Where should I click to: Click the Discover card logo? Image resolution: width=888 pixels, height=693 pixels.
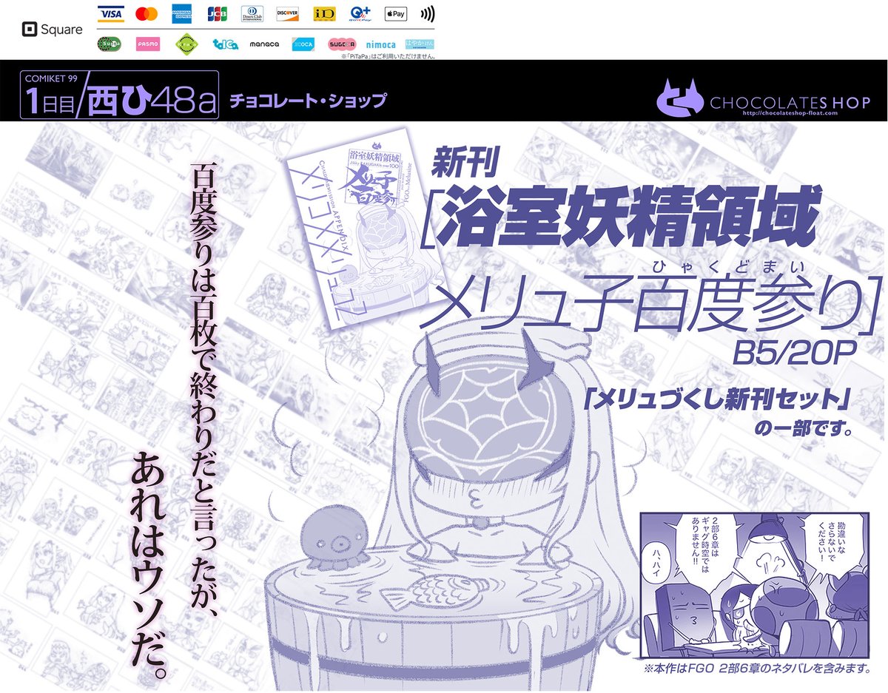287,14
